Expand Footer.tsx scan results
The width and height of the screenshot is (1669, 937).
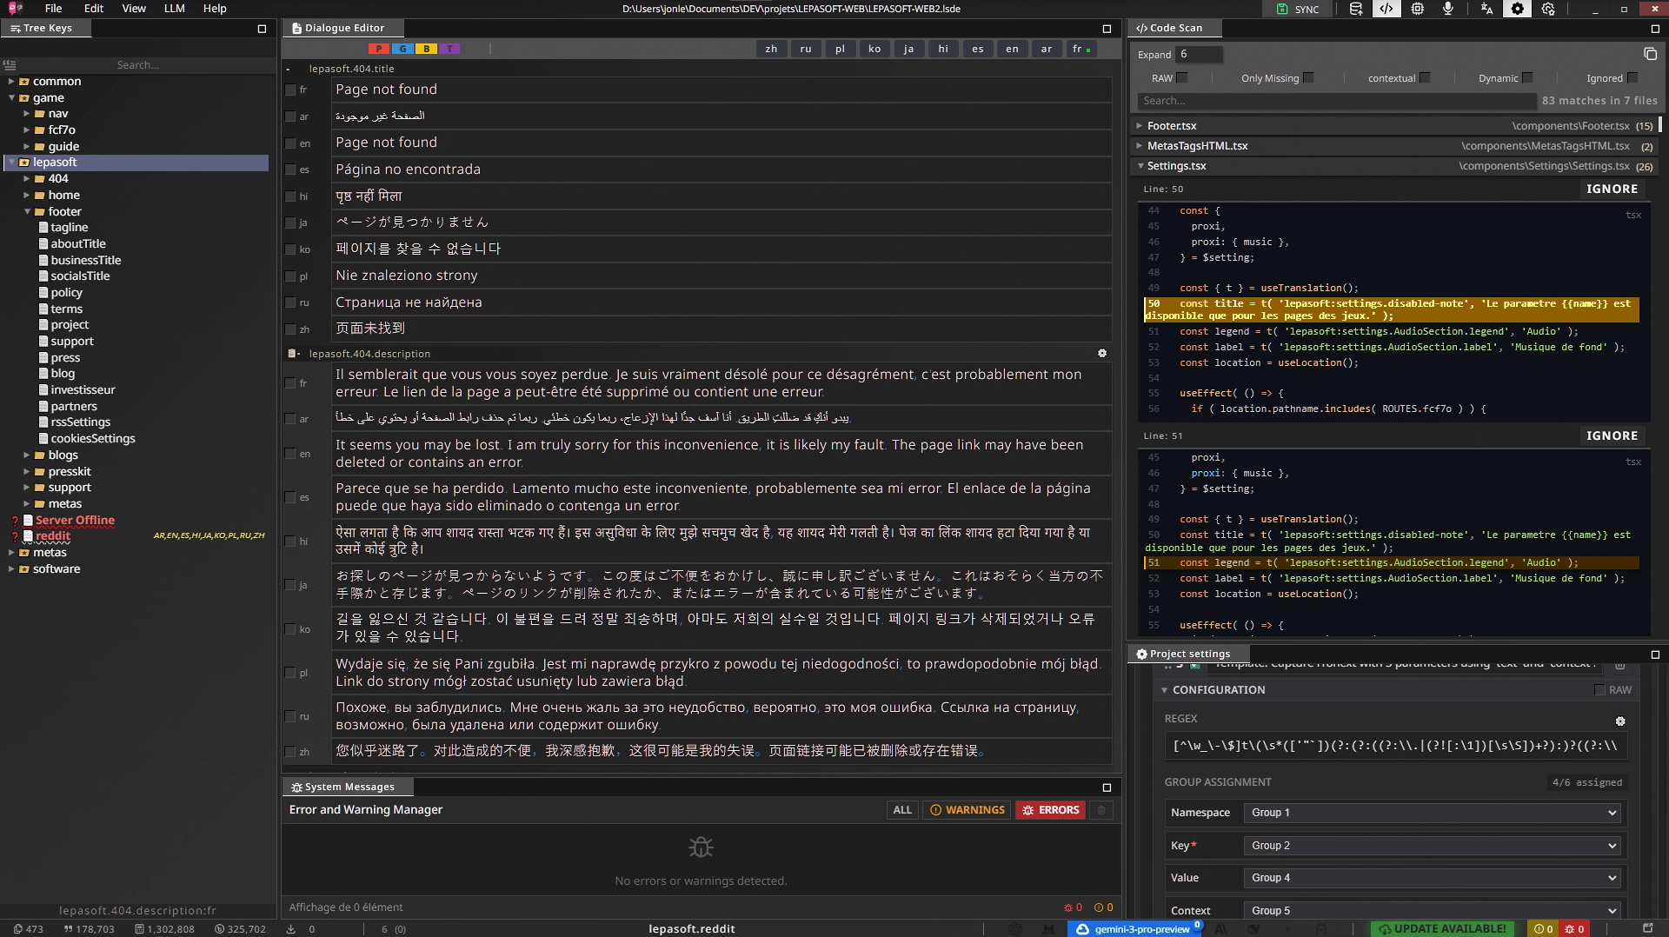tap(1139, 126)
